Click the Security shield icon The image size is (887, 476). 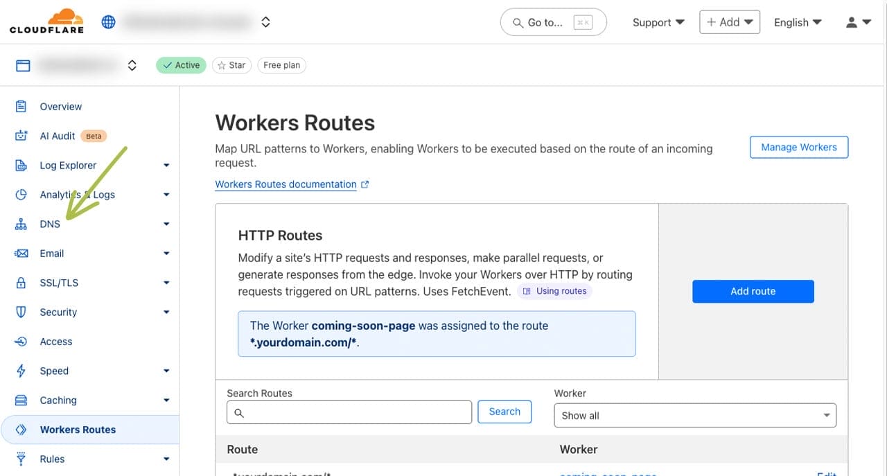[x=21, y=312]
